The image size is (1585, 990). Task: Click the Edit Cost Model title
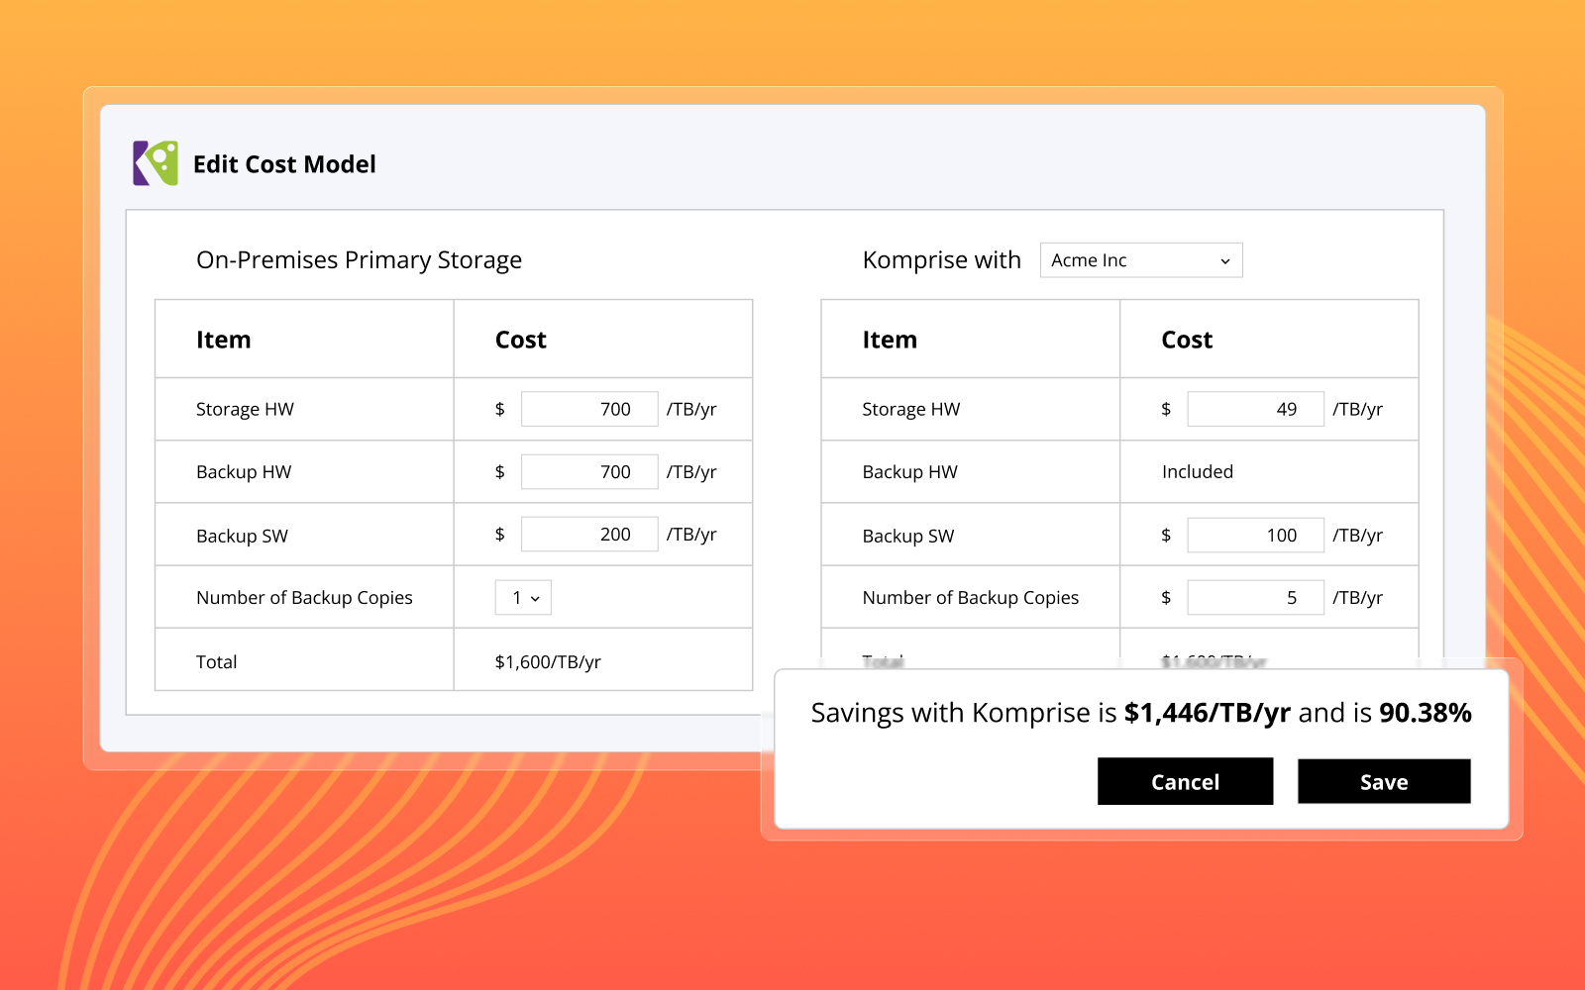click(284, 163)
